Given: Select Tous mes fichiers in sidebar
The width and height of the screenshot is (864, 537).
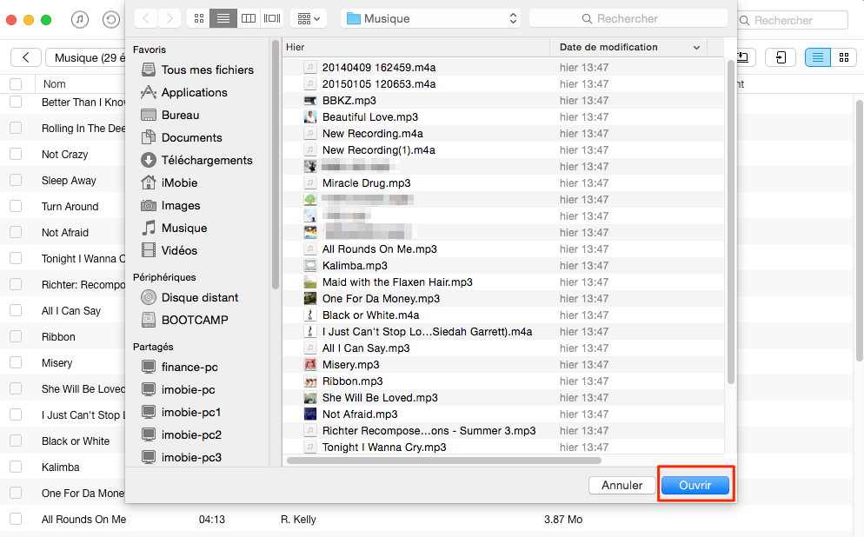Looking at the screenshot, I should click(198, 70).
